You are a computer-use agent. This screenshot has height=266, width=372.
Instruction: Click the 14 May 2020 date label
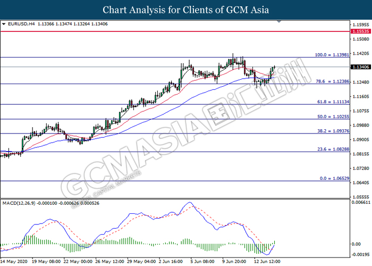pyautogui.click(x=14, y=262)
